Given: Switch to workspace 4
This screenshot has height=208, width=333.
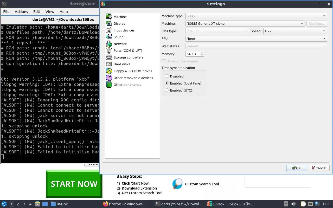Looking at the screenshot, I should point(30,204).
